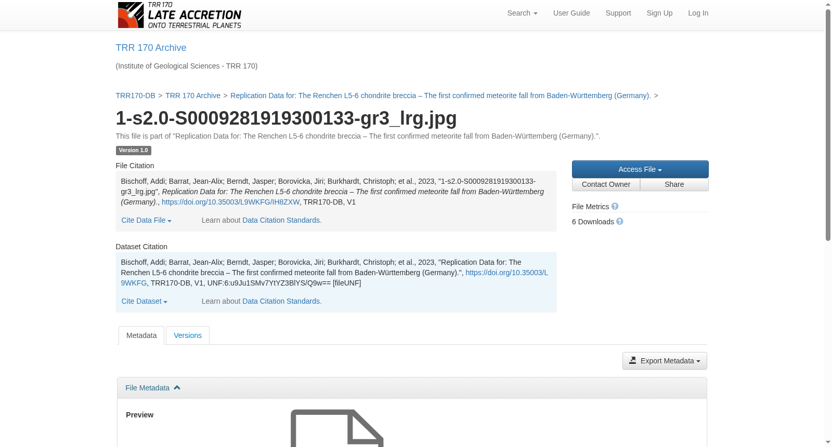Click the Version 1.0 badge
The width and height of the screenshot is (832, 447).
click(x=133, y=151)
